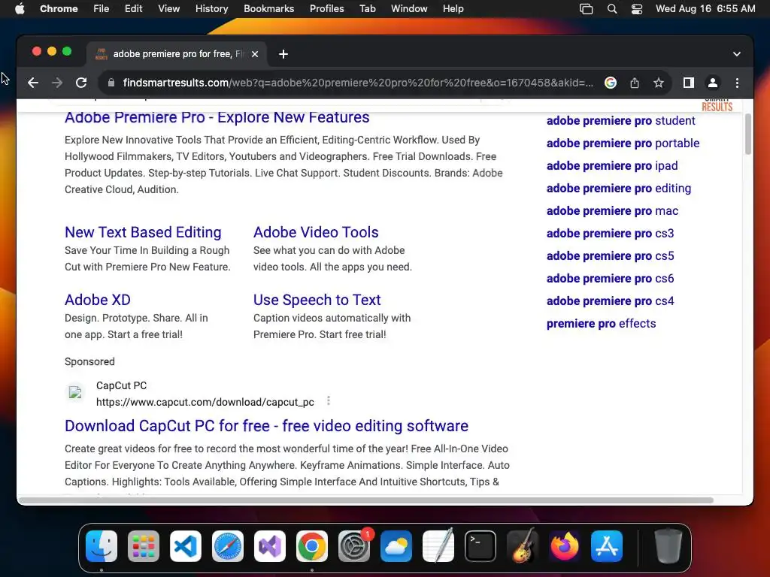770x577 pixels.
Task: Click the horizontal page scrollbar thumb
Action: pyautogui.click(x=366, y=500)
